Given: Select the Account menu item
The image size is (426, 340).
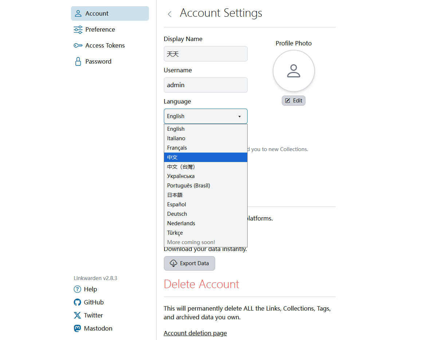Looking at the screenshot, I should coord(110,13).
